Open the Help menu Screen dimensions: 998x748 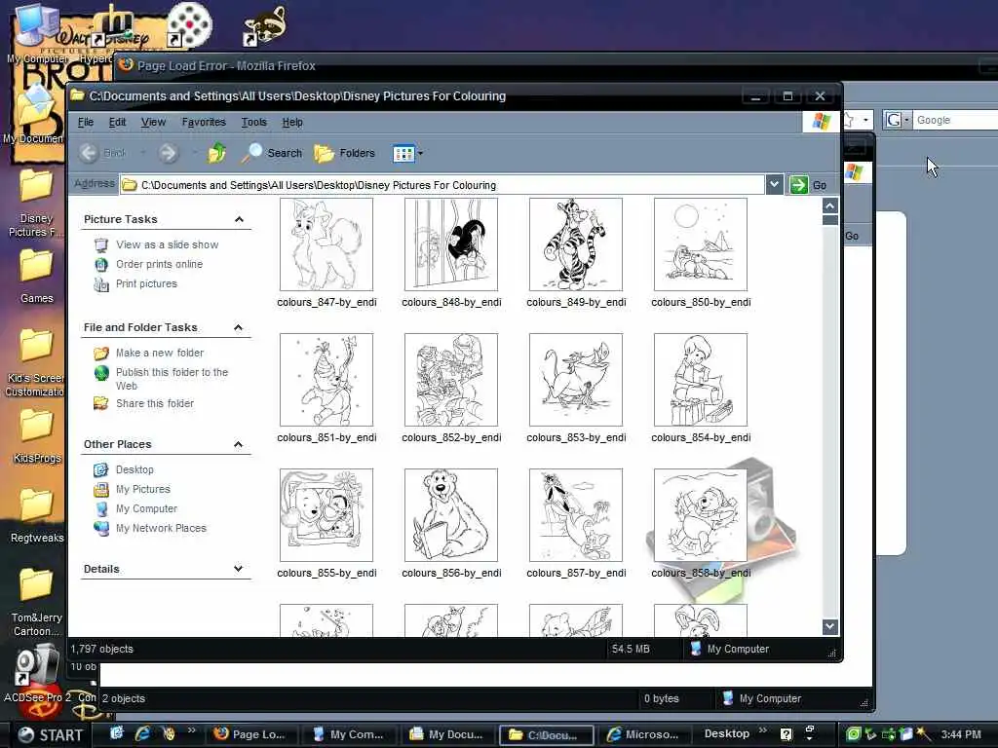pos(292,122)
